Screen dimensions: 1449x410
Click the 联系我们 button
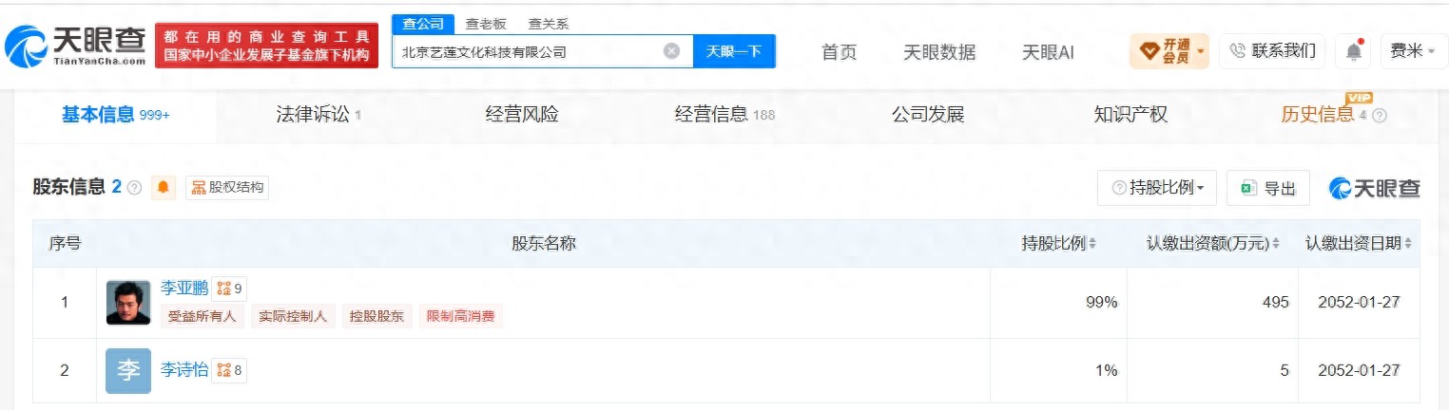tap(1273, 51)
